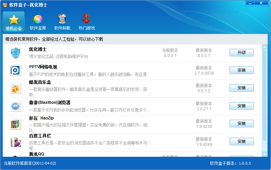271x170 pixels.
Task: Click 最新版本 8.0.0.1 for 优化博士
Action: click(x=204, y=53)
